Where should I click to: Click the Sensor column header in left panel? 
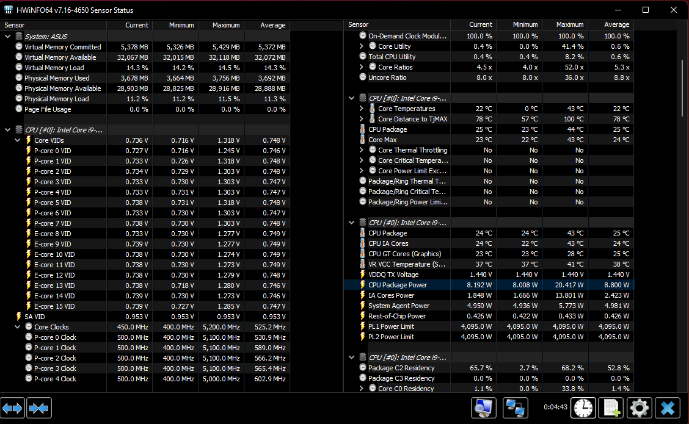tap(54, 25)
